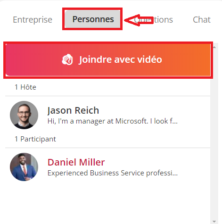Read Jason Reich's manager at Microsoft bio

pos(113,121)
